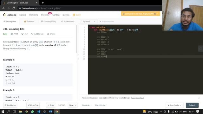203x114 pixels.
Task: Click the LeetCode logo
Action: click(x=10, y=15)
